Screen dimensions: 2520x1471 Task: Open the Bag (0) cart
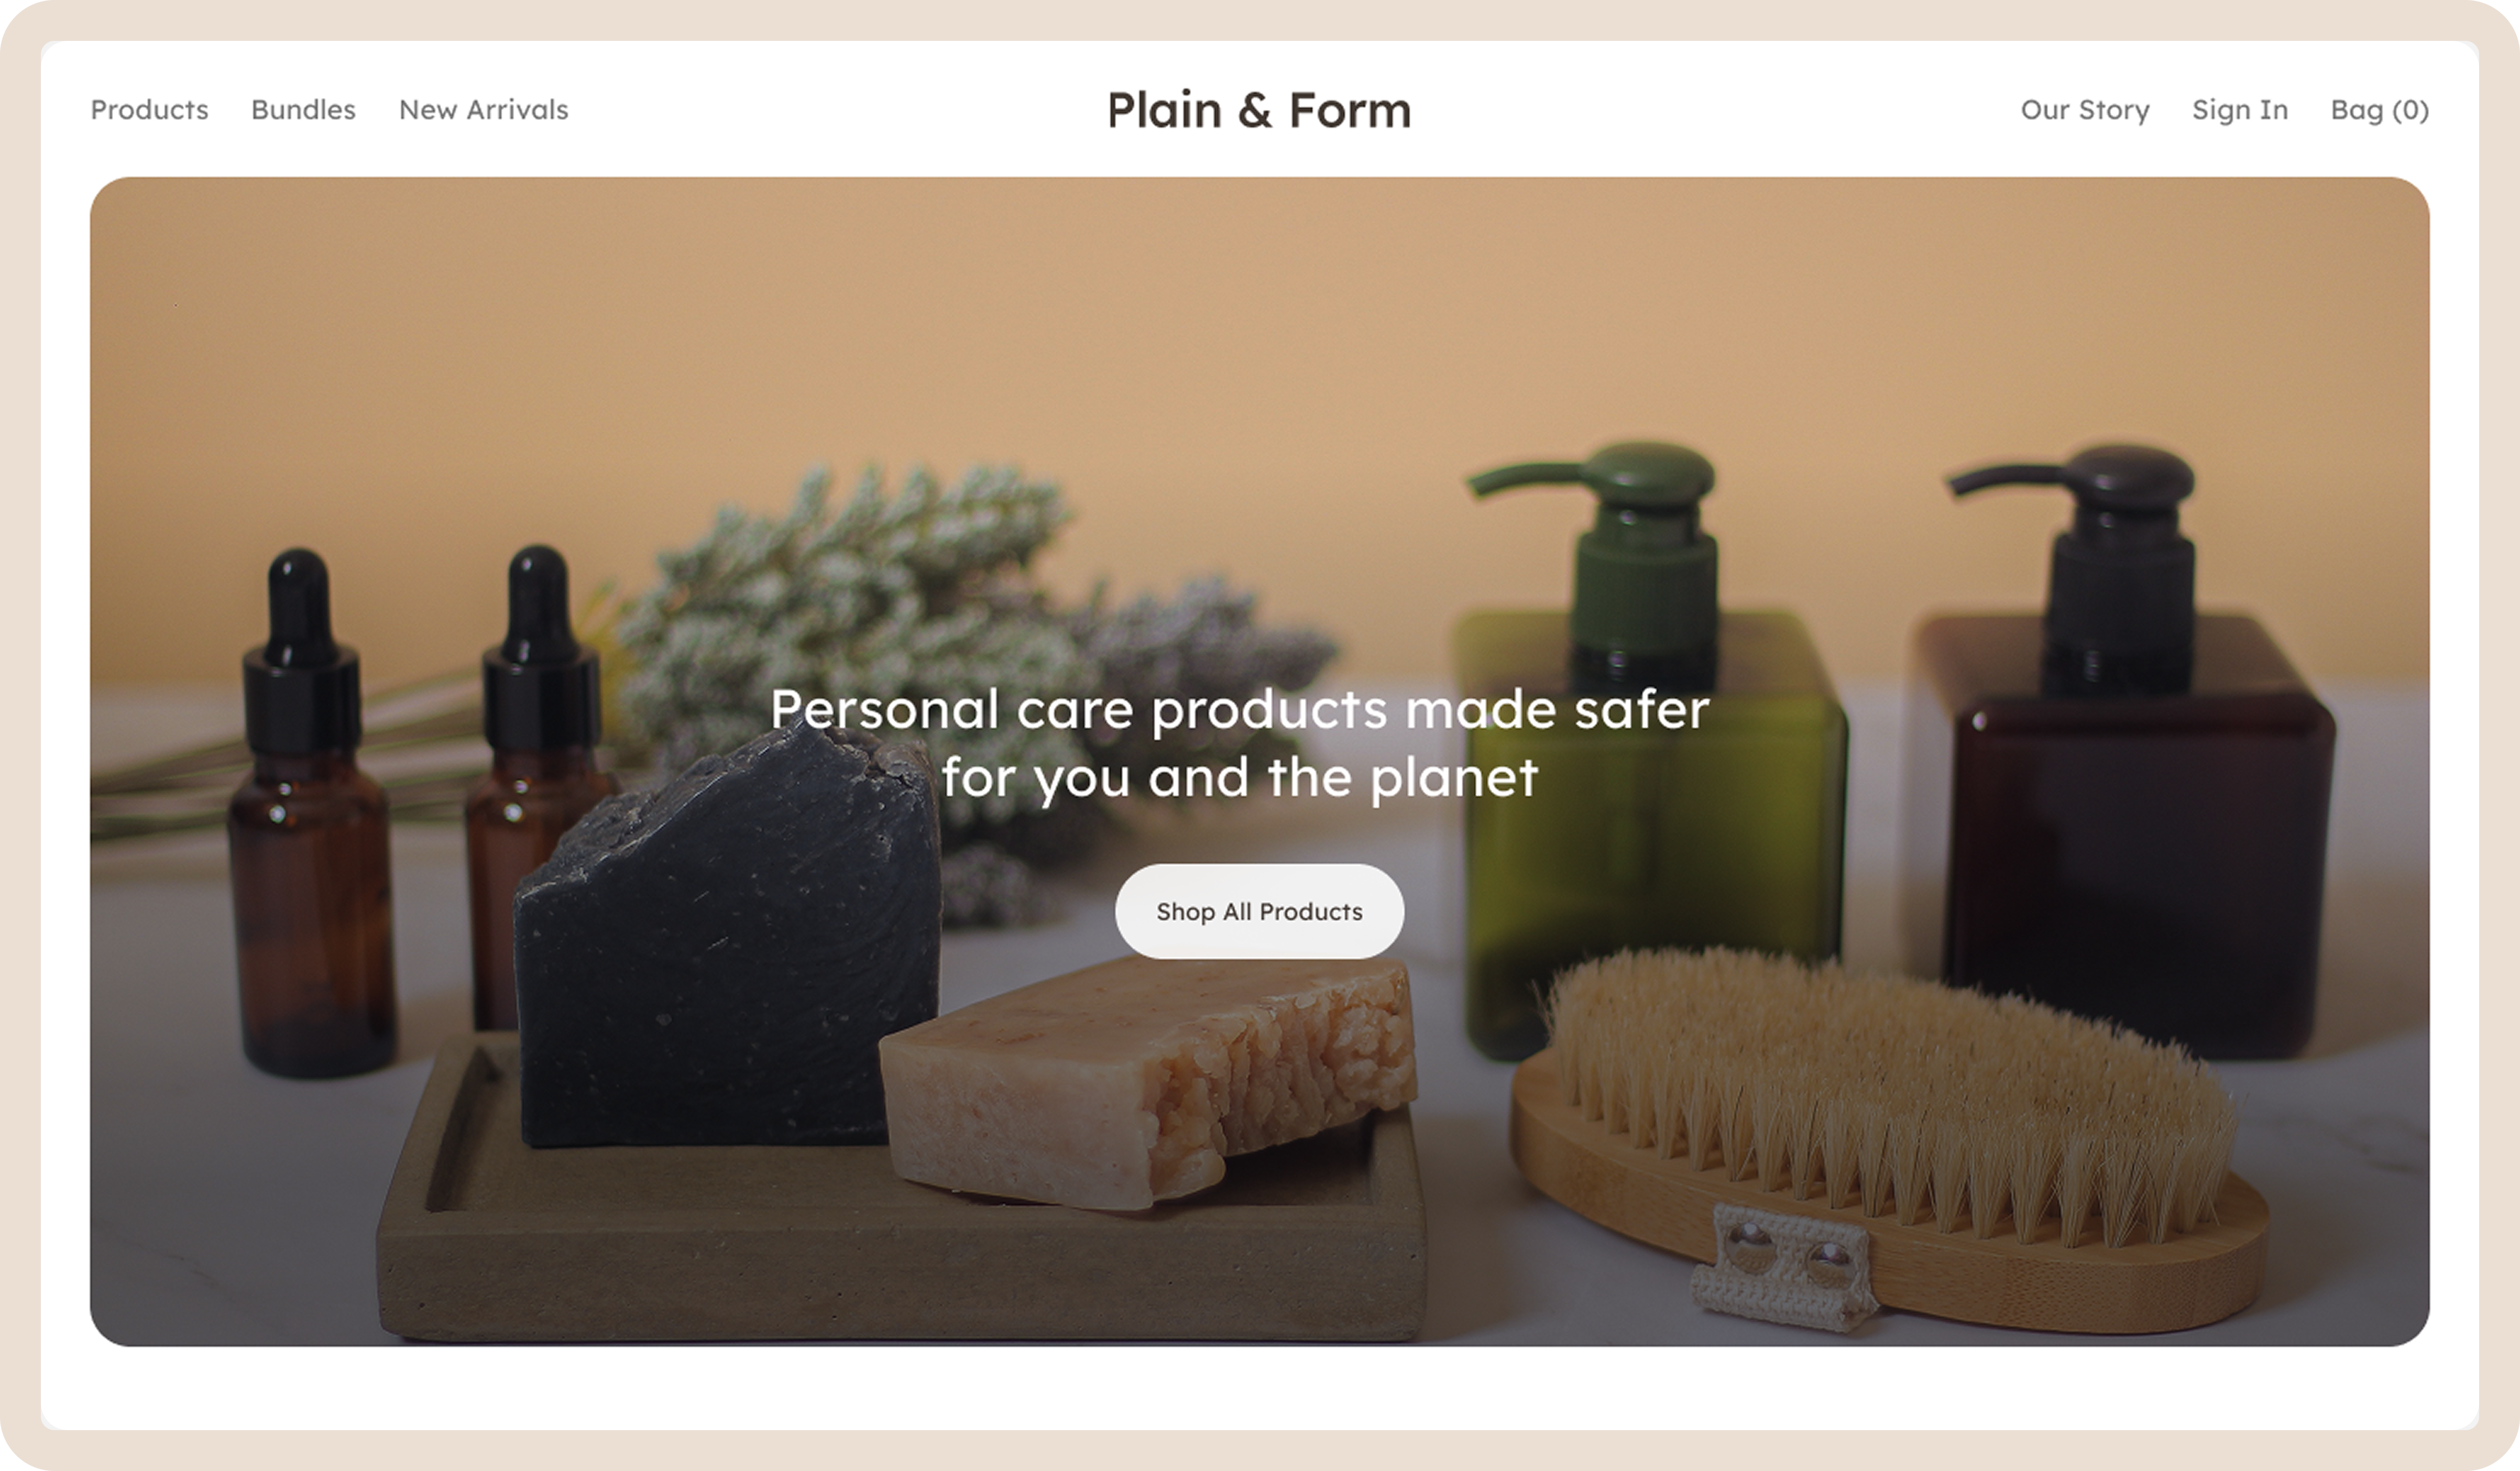[2379, 110]
